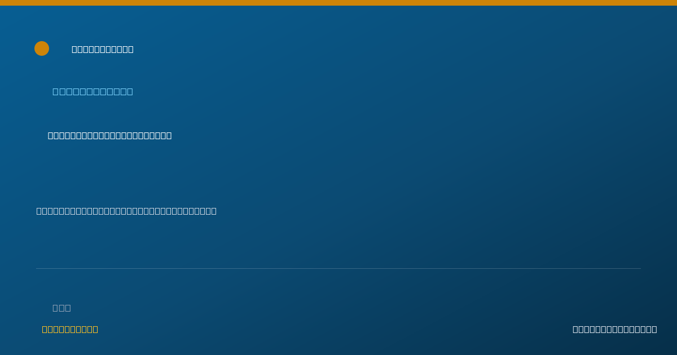Image resolution: width=677 pixels, height=355 pixels.
Task: Select the white header text beside the orange circle
Action: (103, 49)
